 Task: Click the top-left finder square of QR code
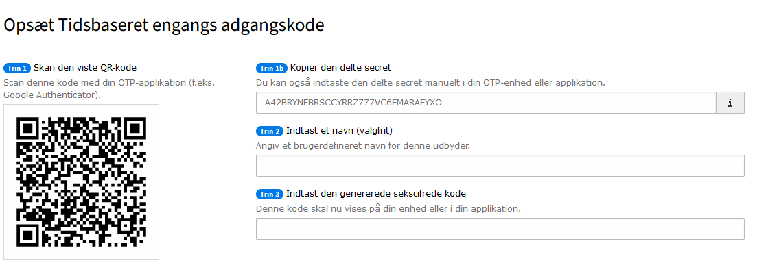[28, 129]
